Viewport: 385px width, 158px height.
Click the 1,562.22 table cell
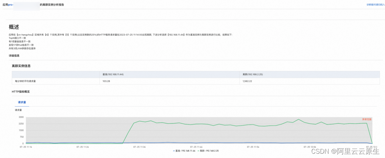coord(247,81)
